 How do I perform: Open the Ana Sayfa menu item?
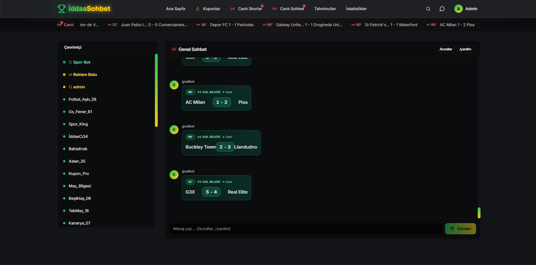[175, 9]
